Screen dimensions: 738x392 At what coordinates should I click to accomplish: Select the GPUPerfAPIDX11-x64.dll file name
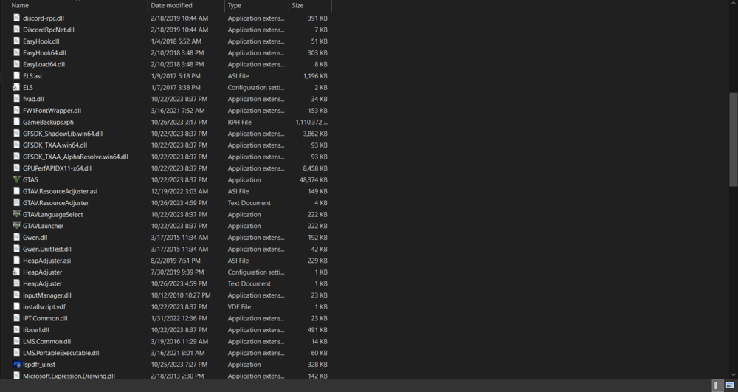click(57, 168)
